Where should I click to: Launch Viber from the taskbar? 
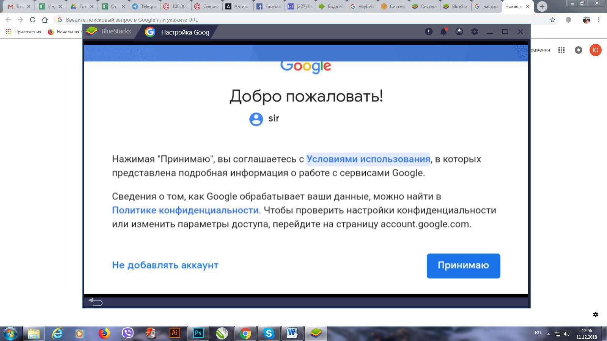tap(128, 333)
